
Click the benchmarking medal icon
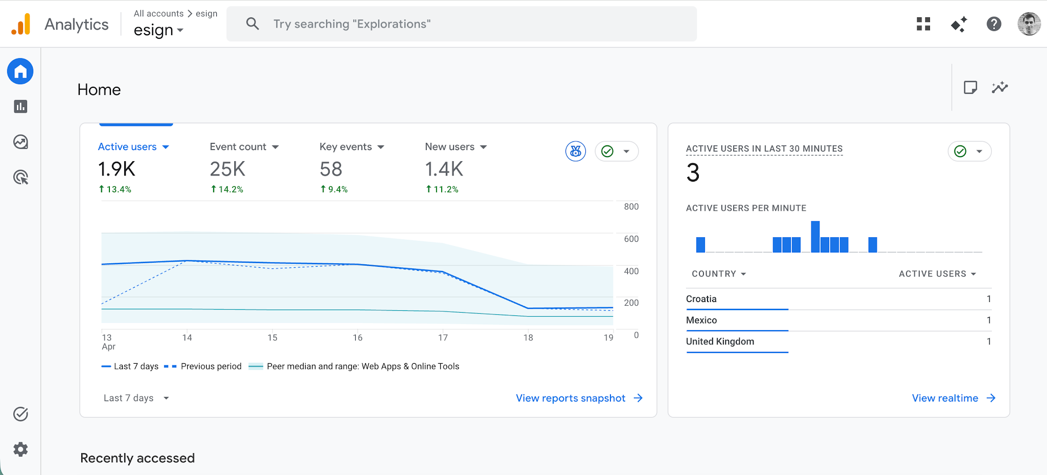pyautogui.click(x=576, y=151)
